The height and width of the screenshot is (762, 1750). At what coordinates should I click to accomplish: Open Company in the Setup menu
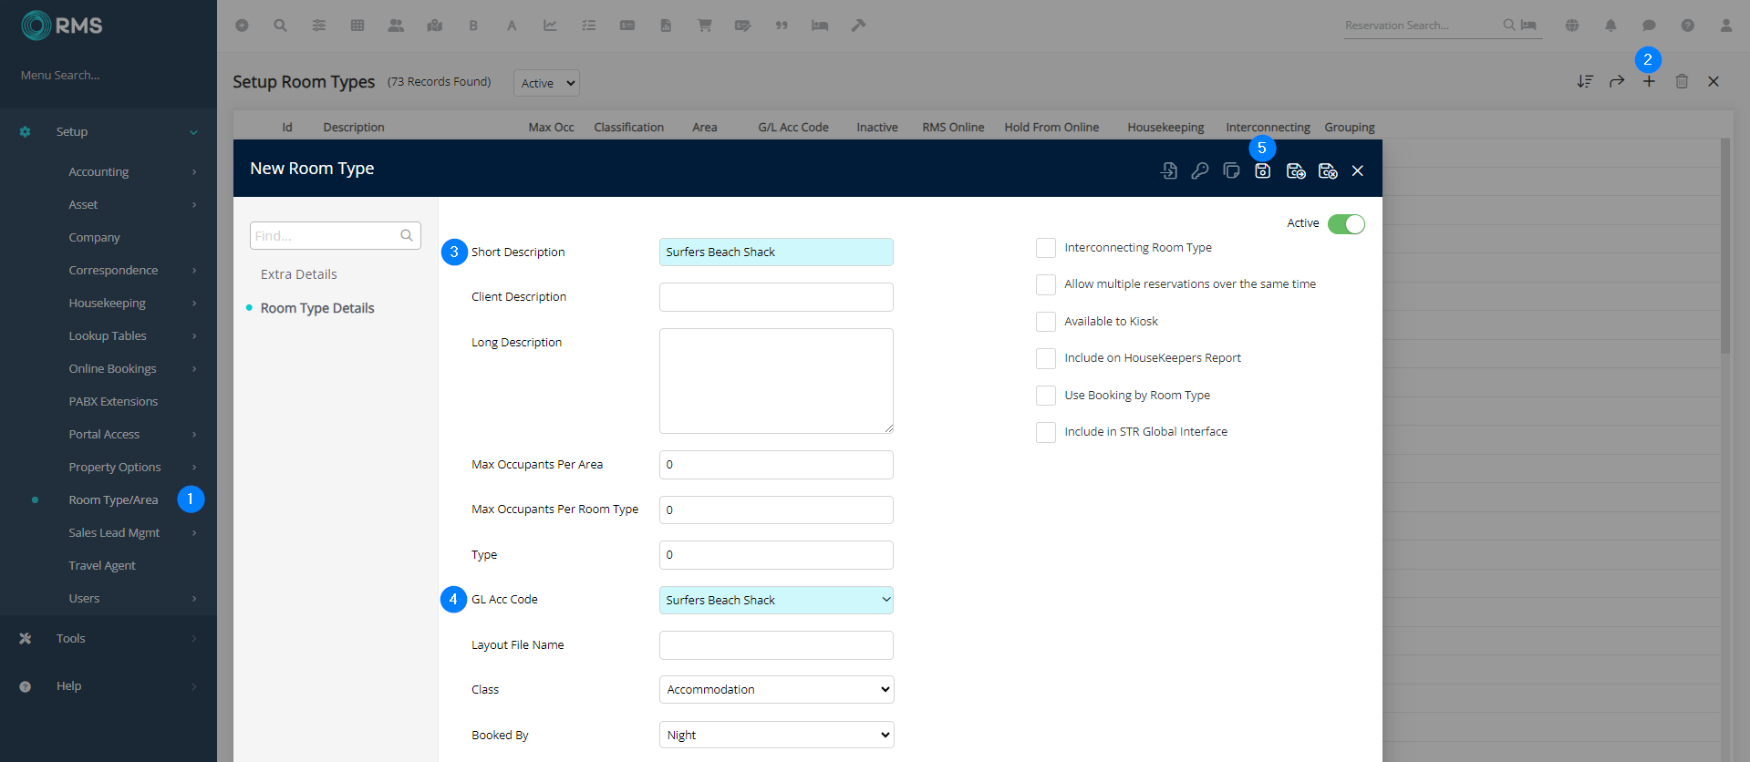click(x=94, y=237)
